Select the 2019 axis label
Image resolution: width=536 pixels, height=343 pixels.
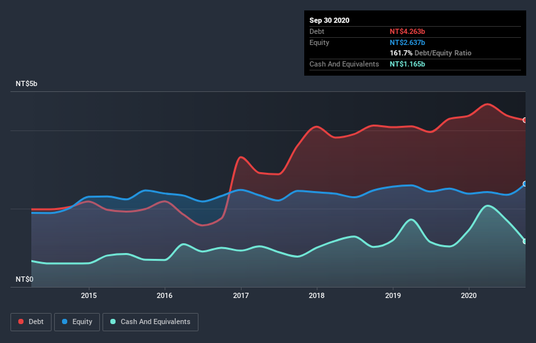[393, 295]
